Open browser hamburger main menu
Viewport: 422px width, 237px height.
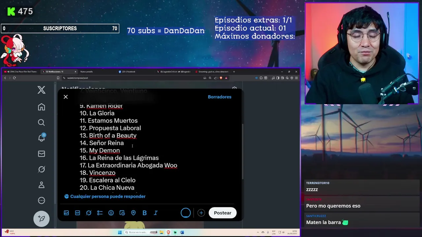click(x=296, y=78)
